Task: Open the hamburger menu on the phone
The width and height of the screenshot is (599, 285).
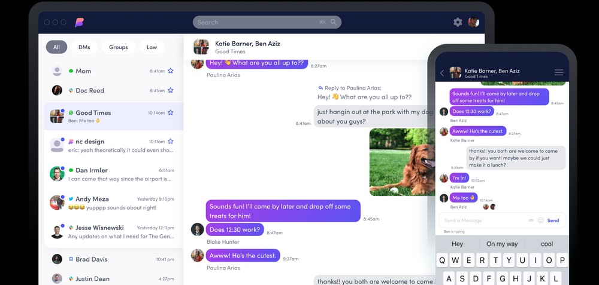Action: coord(559,72)
